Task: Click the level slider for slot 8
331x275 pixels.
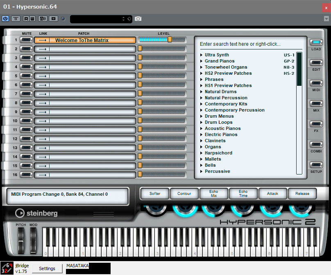Action: (162, 103)
